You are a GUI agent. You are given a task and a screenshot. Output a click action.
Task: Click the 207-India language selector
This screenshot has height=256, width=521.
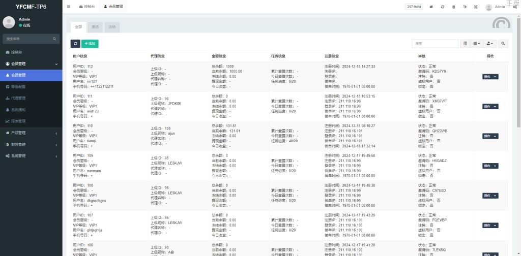pos(414,7)
